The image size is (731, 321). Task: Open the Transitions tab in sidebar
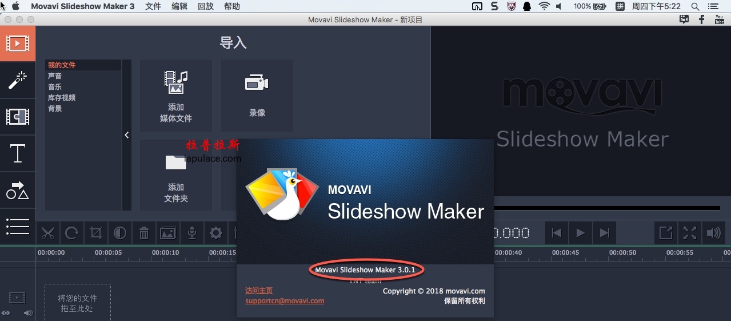18,117
